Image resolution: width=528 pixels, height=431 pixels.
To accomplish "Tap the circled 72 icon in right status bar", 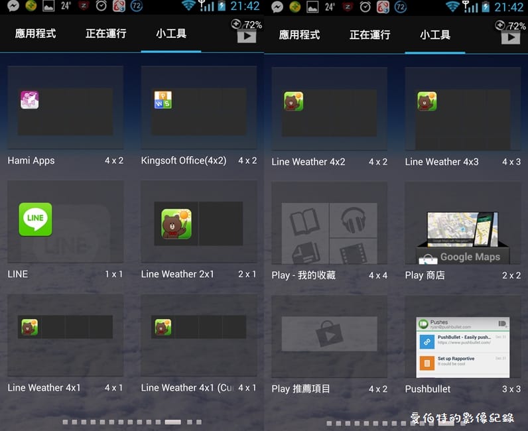I will click(401, 7).
